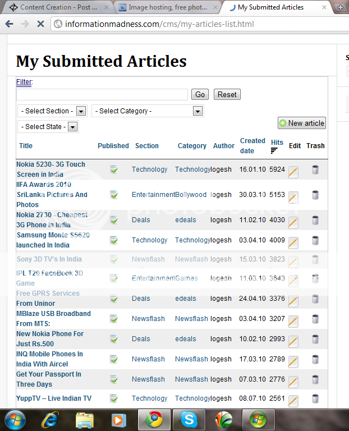Trash the Get Your Passport article
The image size is (349, 431).
tap(315, 379)
